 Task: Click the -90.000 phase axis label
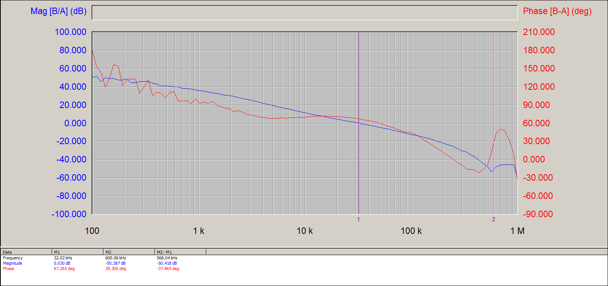click(538, 214)
